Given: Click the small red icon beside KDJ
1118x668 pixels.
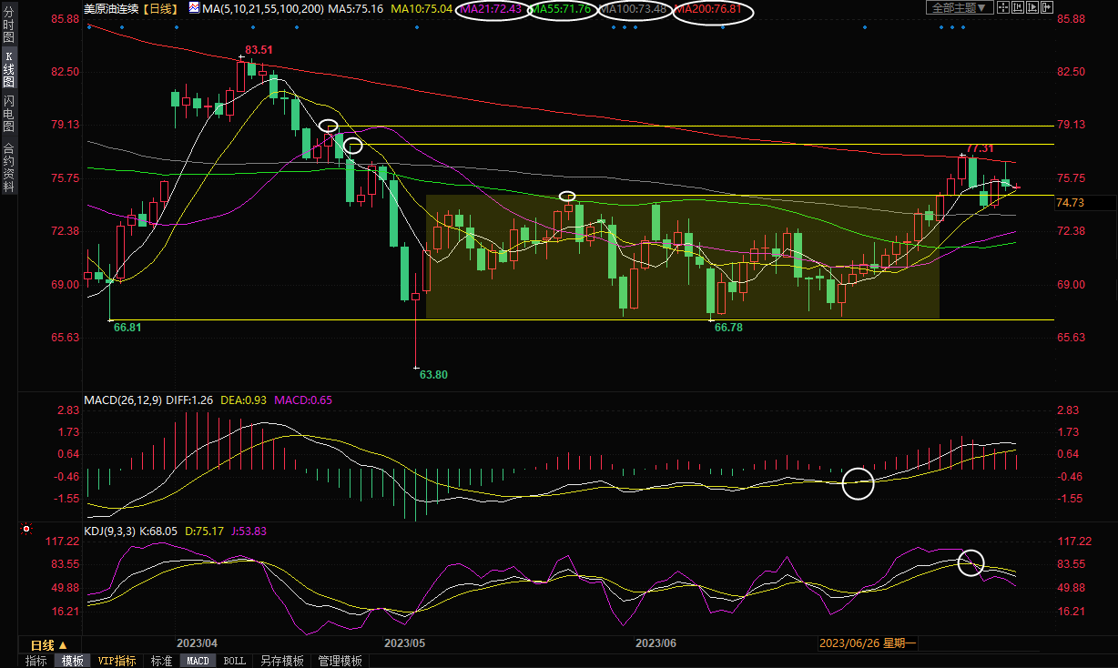Looking at the screenshot, I should pos(26,529).
